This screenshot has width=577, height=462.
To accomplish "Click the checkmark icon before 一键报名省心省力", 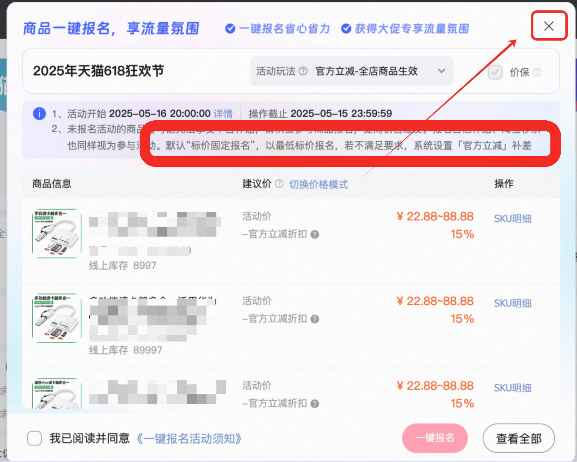I will pyautogui.click(x=230, y=29).
